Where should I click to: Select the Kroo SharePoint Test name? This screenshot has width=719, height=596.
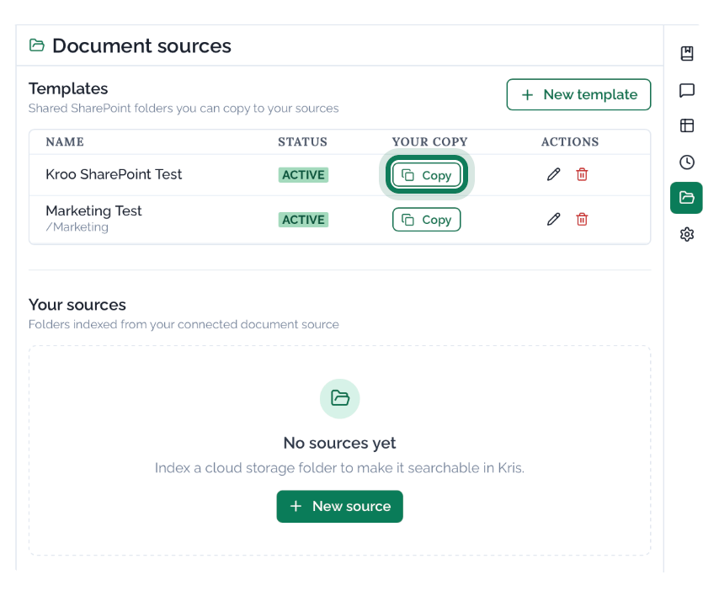(x=114, y=174)
